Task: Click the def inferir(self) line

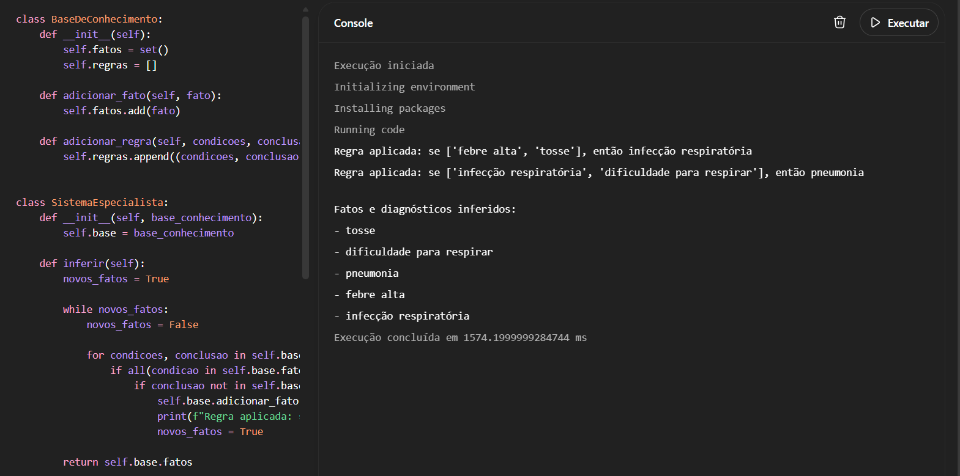Action: (x=92, y=264)
